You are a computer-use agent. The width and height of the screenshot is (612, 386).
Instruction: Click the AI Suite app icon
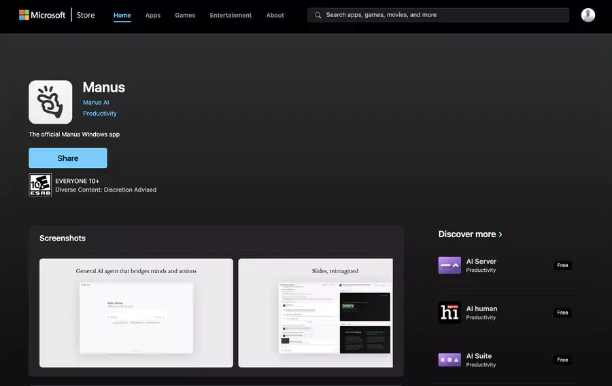coord(449,359)
